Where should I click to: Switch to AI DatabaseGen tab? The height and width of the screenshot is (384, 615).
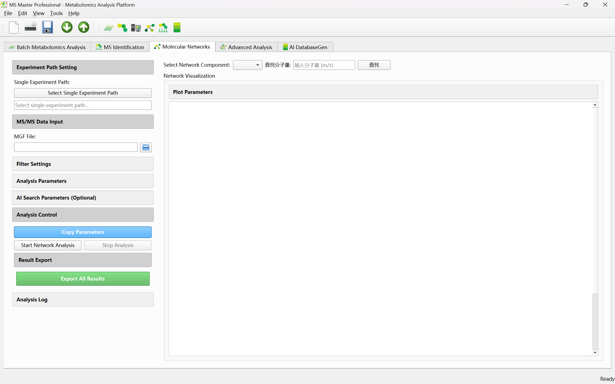point(305,47)
